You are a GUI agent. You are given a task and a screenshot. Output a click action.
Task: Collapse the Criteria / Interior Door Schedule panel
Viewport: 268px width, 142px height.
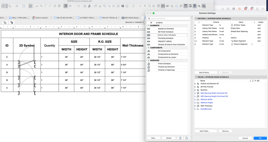coord(196,19)
